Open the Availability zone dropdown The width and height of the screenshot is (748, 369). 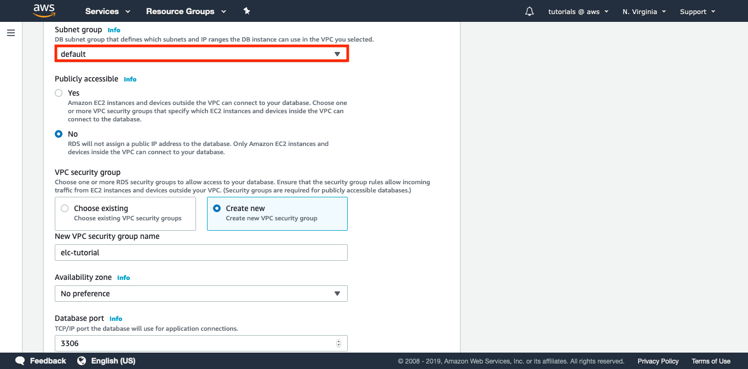click(x=201, y=294)
